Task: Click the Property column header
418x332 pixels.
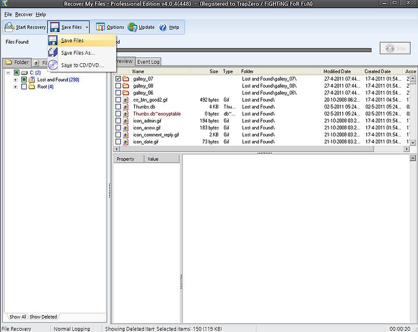Action: (x=129, y=159)
